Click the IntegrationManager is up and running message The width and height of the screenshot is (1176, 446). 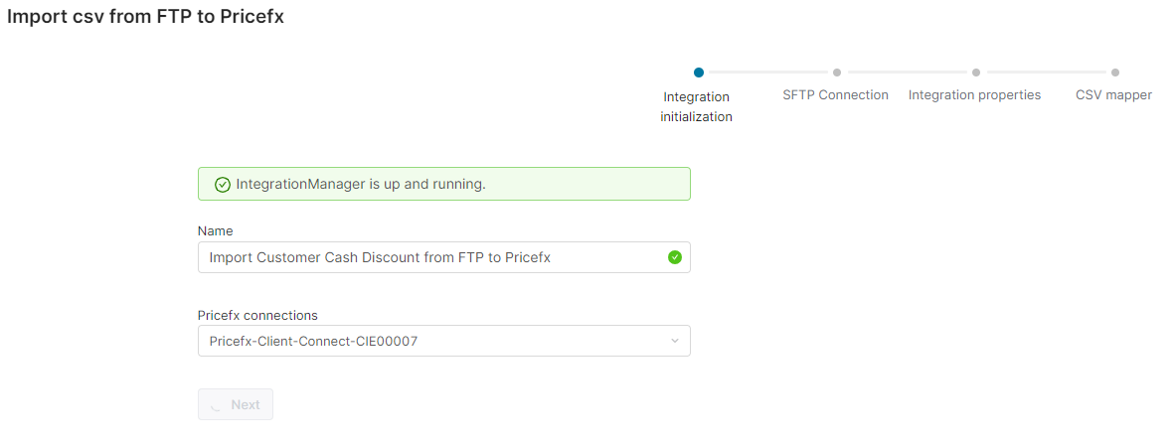[360, 185]
